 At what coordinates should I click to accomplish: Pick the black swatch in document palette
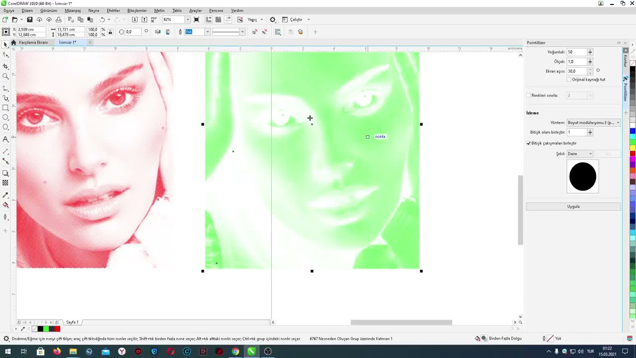[x=40, y=329]
